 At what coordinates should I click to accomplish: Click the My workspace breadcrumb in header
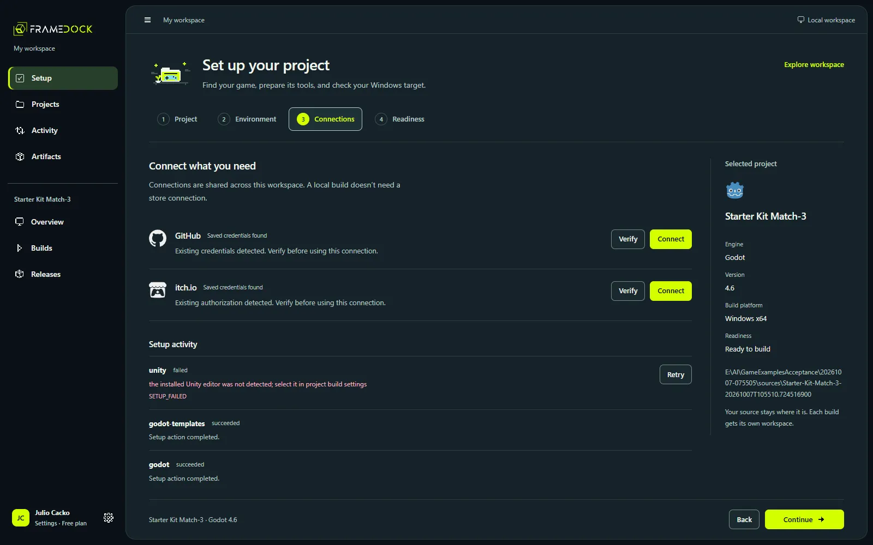184,20
